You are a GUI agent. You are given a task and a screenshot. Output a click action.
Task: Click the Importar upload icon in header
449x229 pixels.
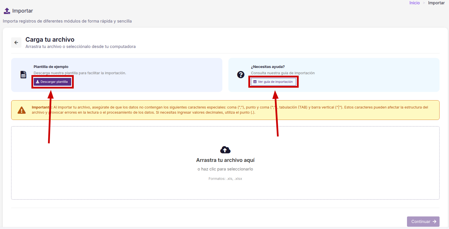point(7,11)
